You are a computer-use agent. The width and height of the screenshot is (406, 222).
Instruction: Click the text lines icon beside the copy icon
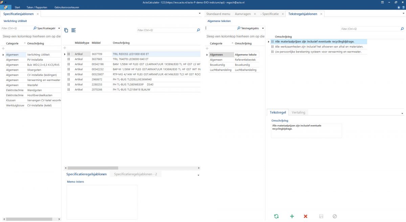pyautogui.click(x=73, y=30)
